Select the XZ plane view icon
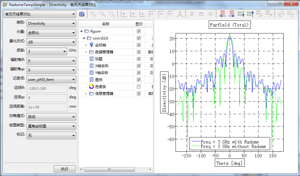Image resolution: width=300 pixels, height=176 pixels. pyautogui.click(x=133, y=14)
